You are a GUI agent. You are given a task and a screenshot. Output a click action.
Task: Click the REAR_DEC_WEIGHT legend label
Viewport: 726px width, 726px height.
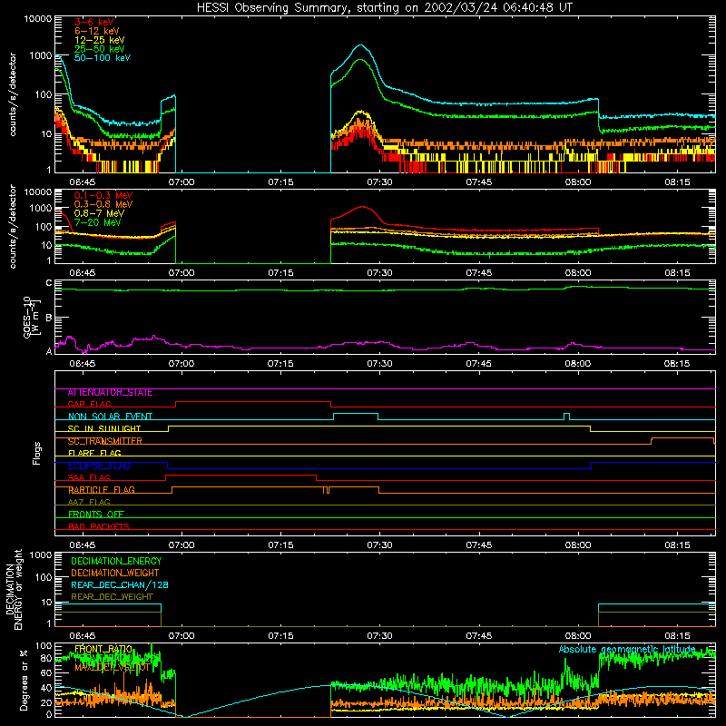[x=112, y=597]
